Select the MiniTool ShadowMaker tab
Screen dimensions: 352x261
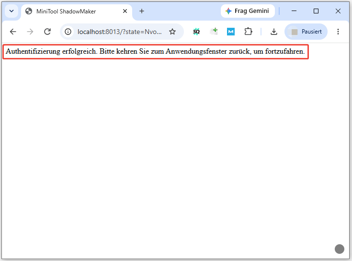click(76, 11)
